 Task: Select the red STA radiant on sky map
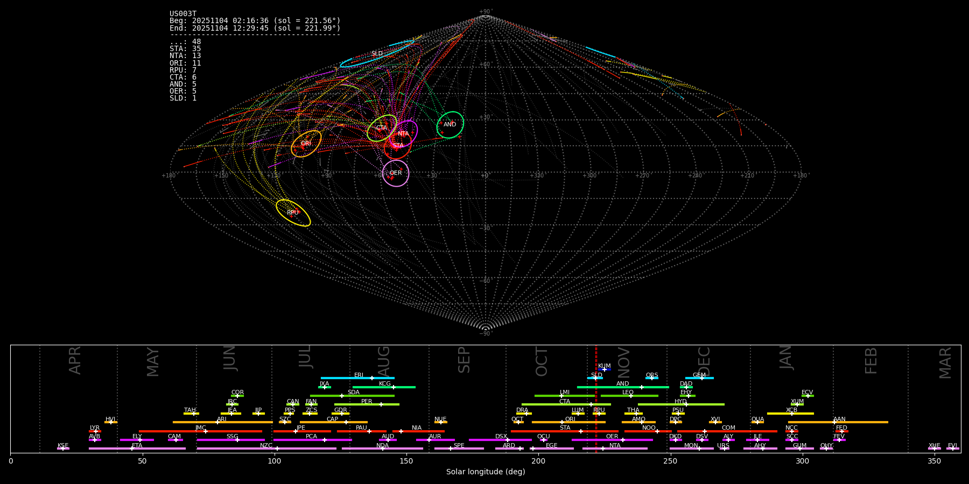[x=398, y=146]
